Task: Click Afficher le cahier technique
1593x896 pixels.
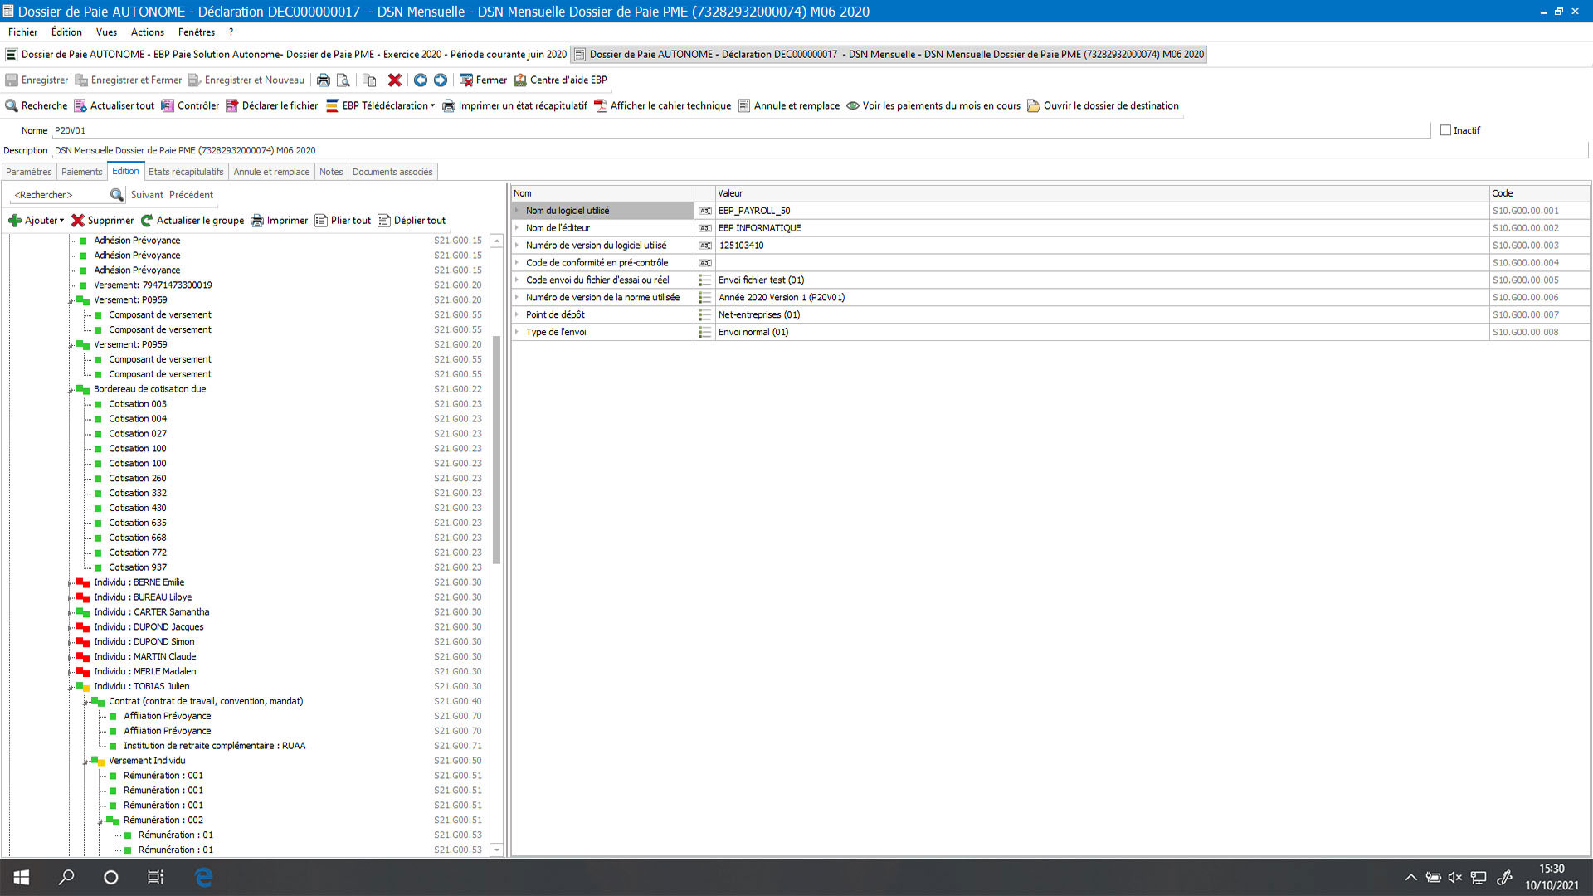Action: pyautogui.click(x=663, y=105)
